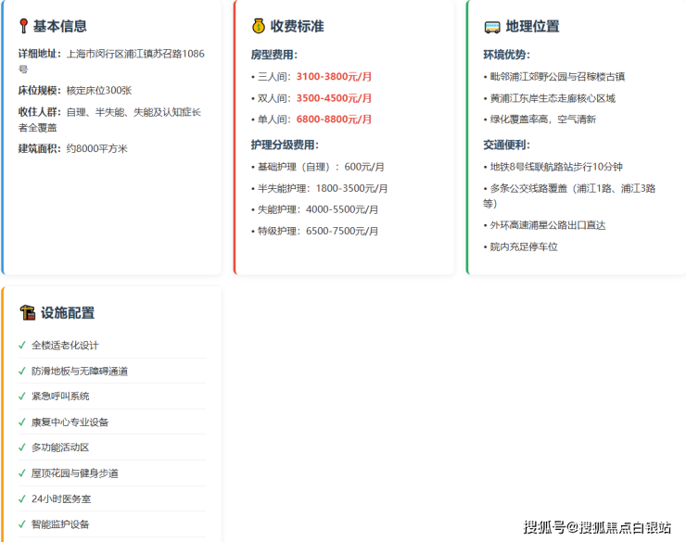The image size is (686, 542).
Task: Select the 康复中心专业设备 list item
Action: coord(70,422)
